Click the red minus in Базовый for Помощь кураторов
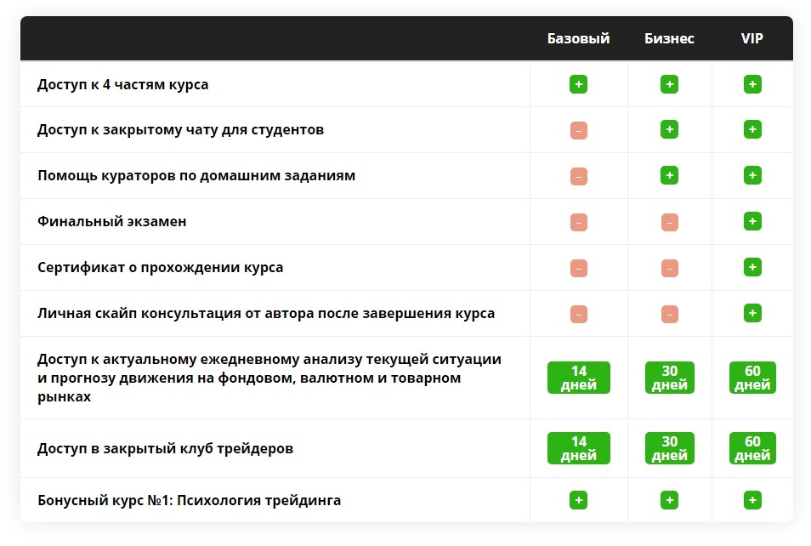This screenshot has height=546, width=811. coord(578,176)
